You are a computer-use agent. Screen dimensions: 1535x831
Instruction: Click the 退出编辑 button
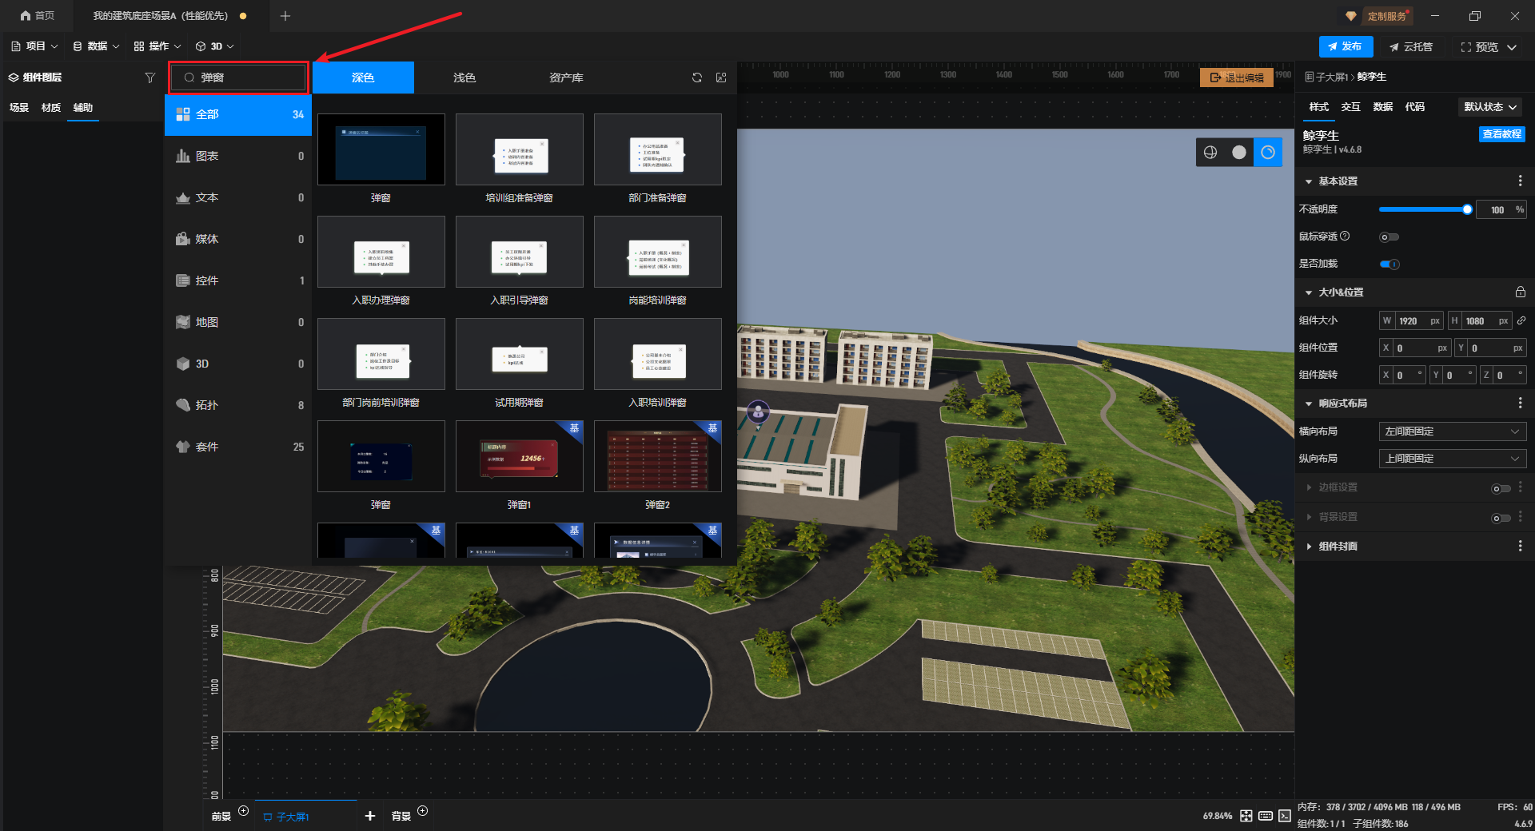(1237, 78)
